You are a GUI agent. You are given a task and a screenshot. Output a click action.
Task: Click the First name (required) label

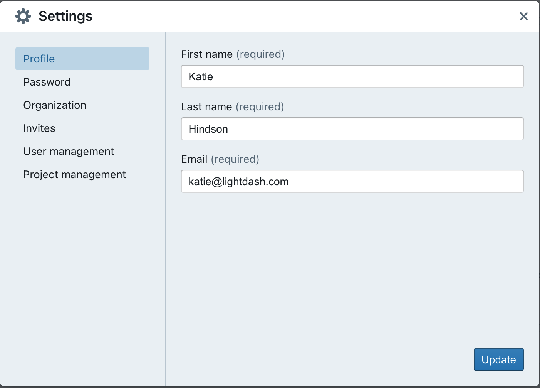click(233, 54)
